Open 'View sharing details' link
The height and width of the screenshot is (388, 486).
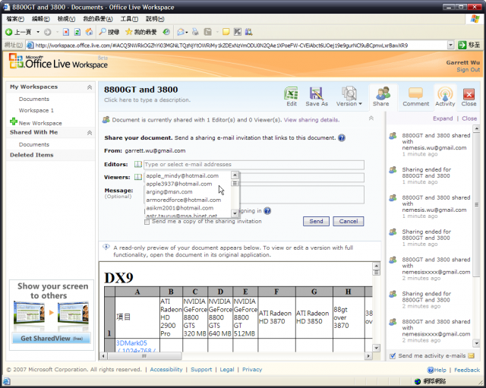[x=311, y=120]
